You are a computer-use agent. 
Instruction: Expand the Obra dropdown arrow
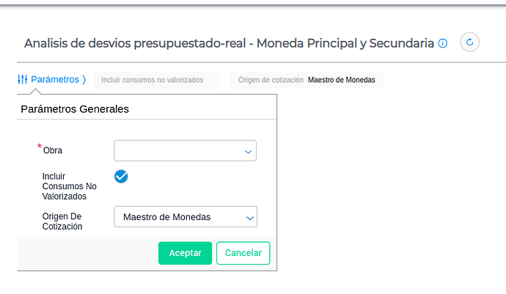click(x=248, y=151)
